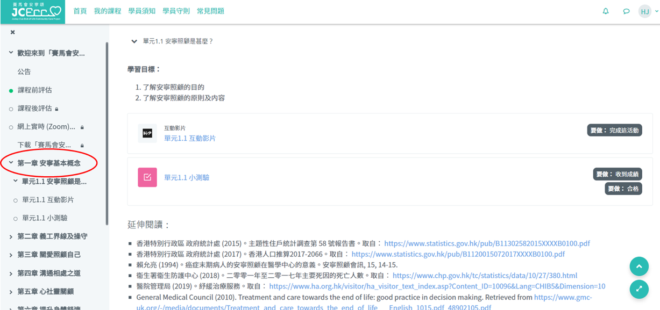Click the H5P interactive video icon

(x=147, y=133)
